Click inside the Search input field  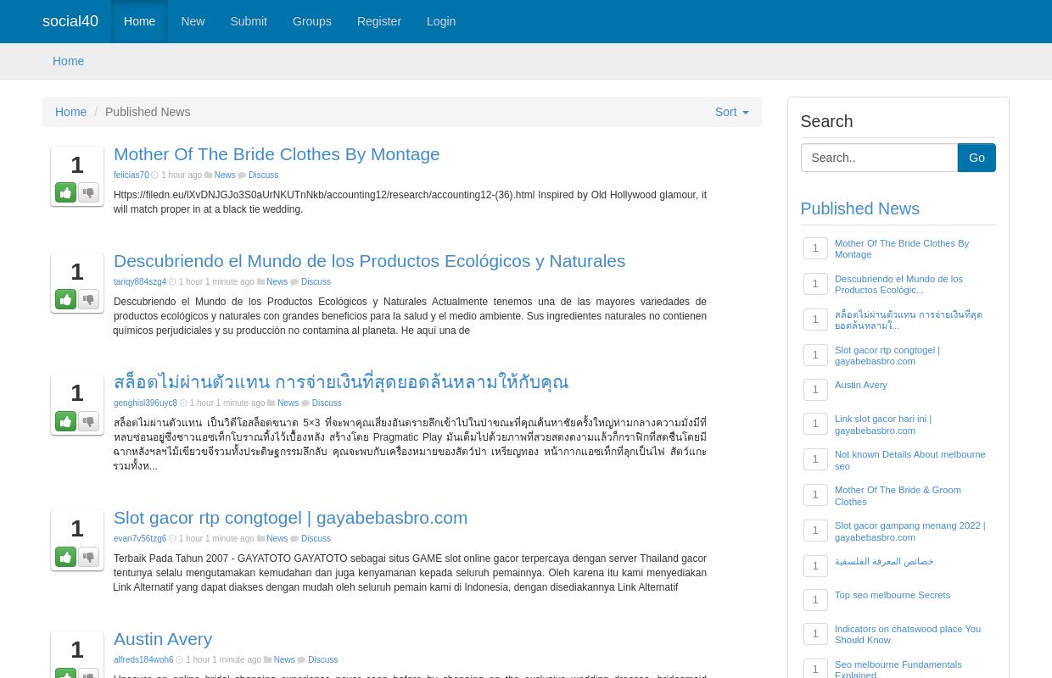[x=879, y=158]
